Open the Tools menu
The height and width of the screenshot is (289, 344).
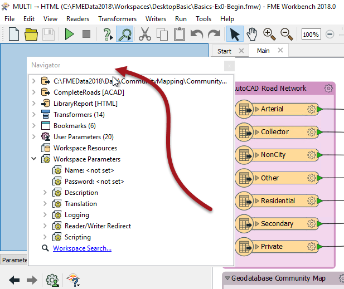(204, 19)
